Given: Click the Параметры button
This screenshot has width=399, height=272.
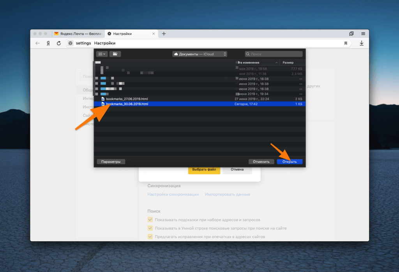Looking at the screenshot, I should click(111, 162).
